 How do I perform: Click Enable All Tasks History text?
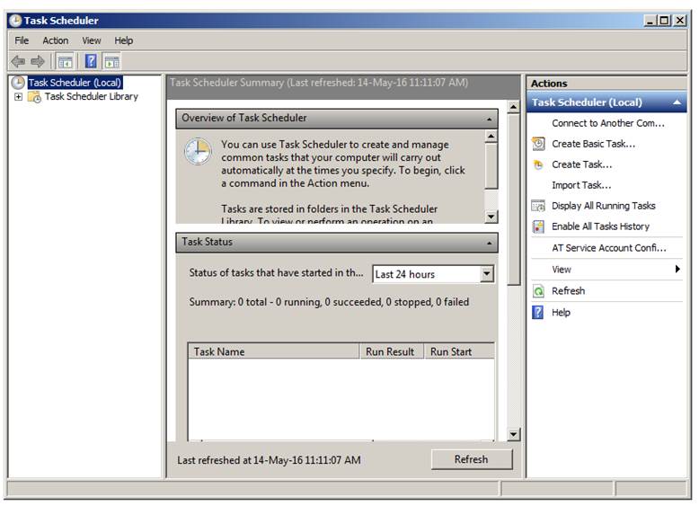click(x=600, y=226)
